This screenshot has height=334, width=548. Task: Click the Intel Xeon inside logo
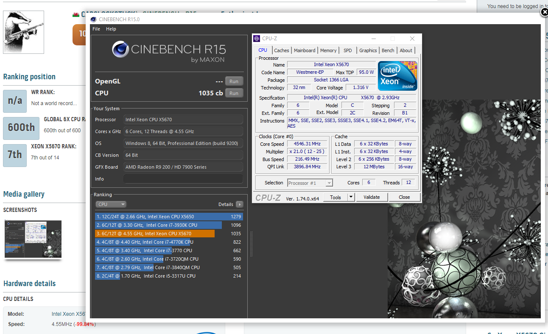(x=397, y=76)
